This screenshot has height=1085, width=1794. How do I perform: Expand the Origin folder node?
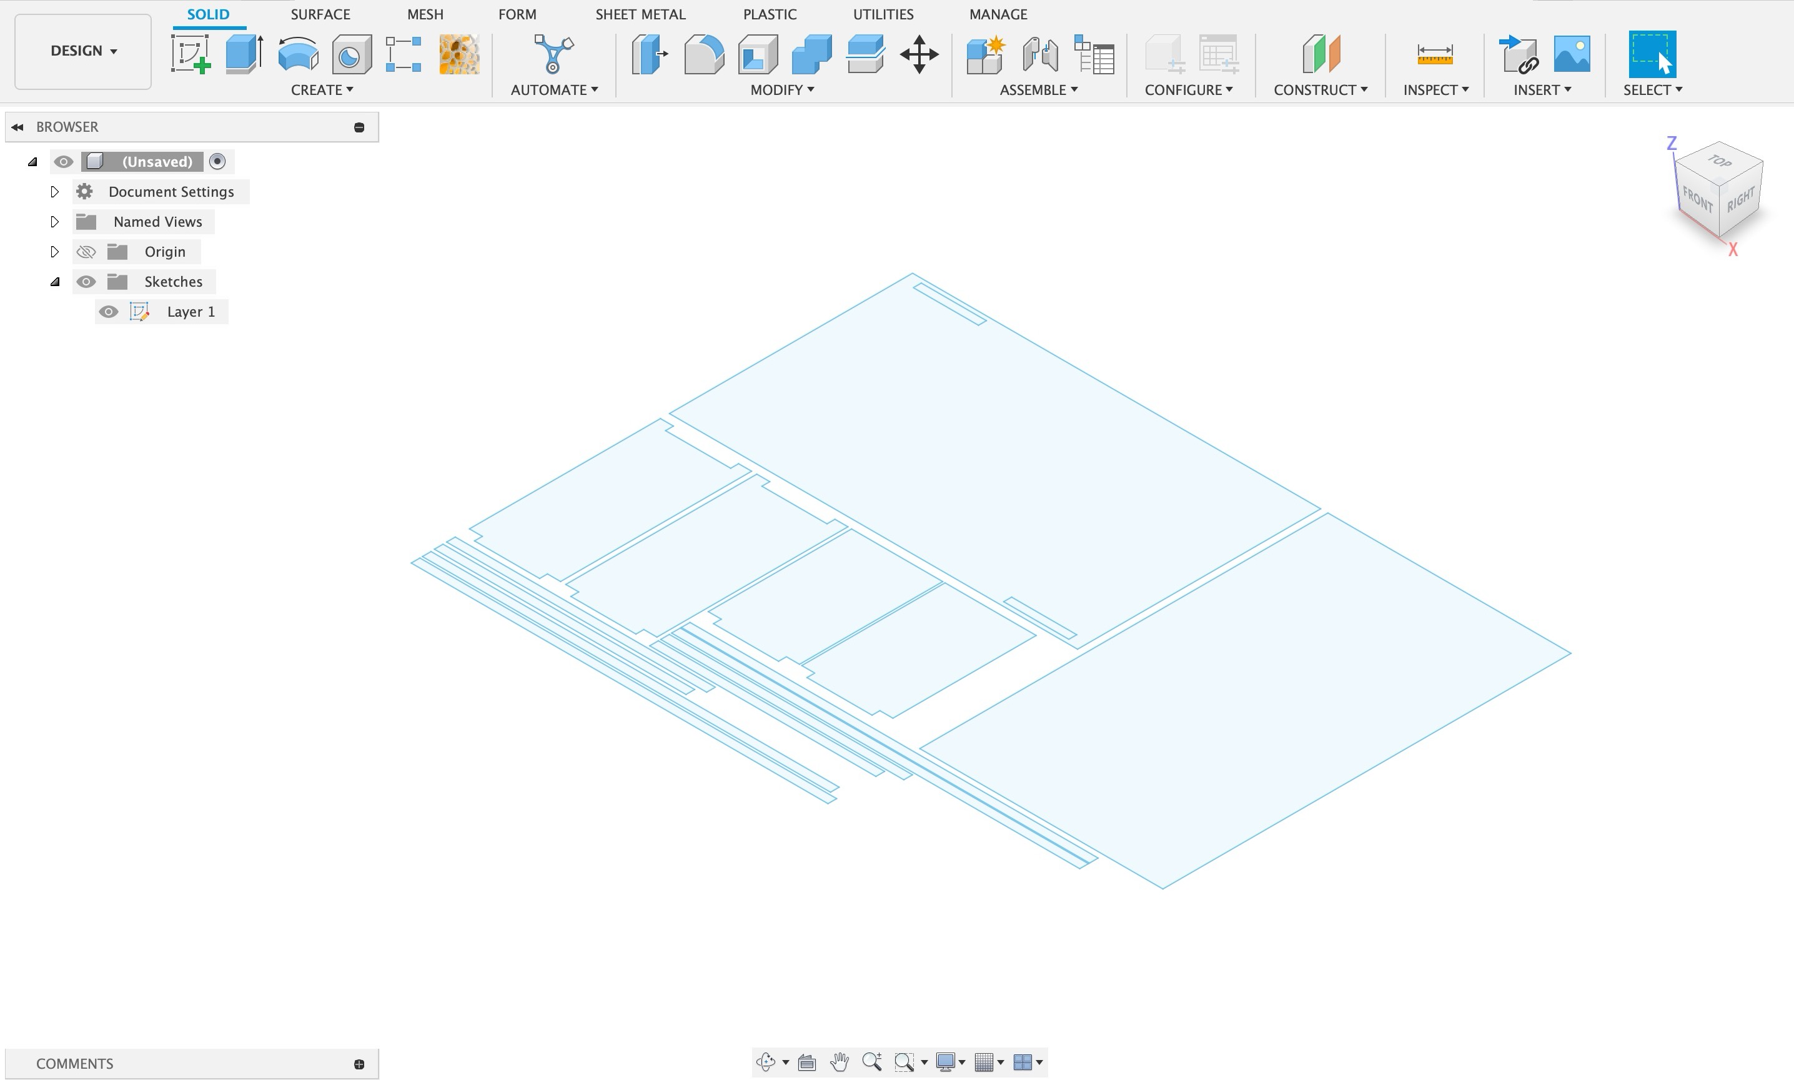(54, 252)
